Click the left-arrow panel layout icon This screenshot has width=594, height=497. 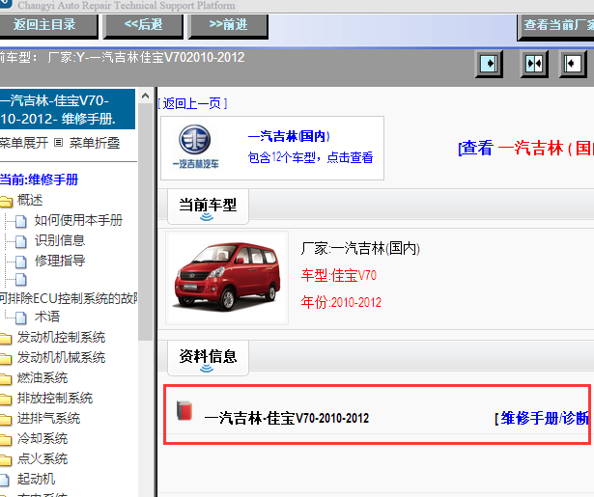(573, 64)
